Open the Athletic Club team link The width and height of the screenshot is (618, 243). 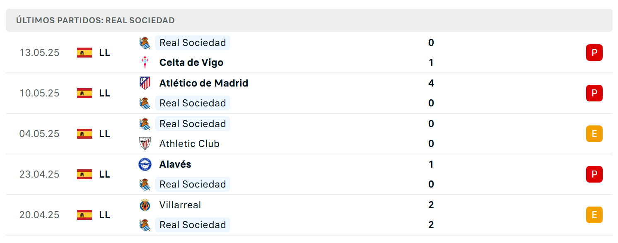[189, 144]
